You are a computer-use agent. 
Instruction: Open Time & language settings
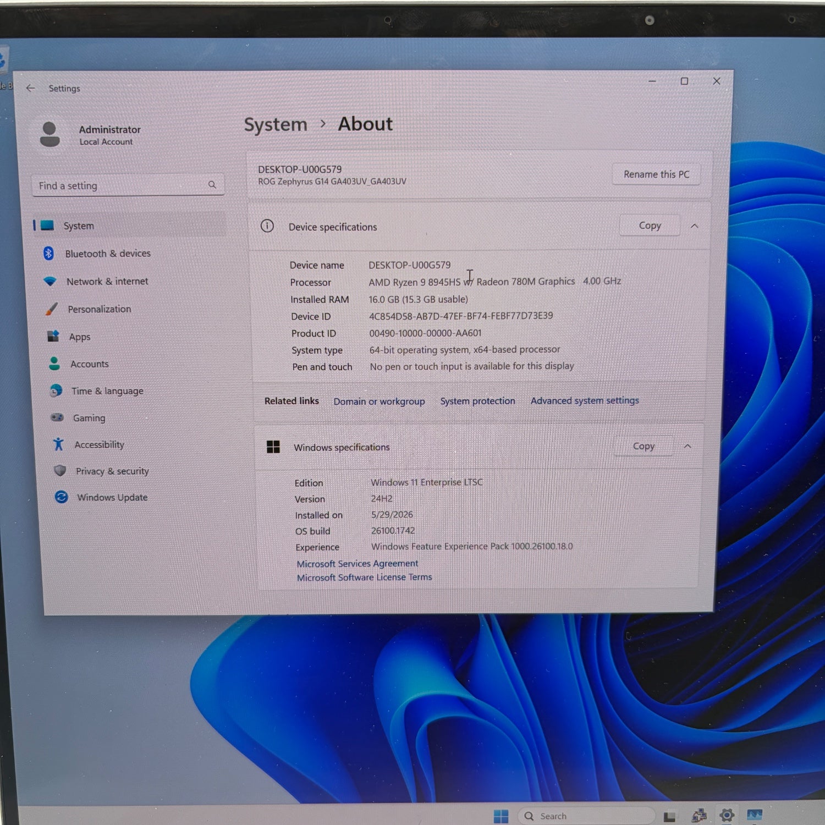click(x=107, y=391)
